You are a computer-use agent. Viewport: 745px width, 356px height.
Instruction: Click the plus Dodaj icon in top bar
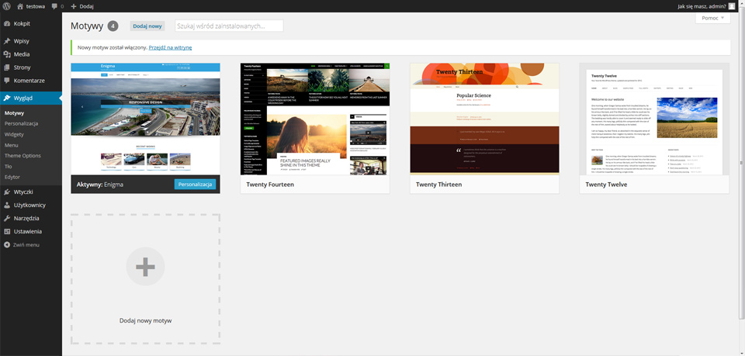click(74, 7)
